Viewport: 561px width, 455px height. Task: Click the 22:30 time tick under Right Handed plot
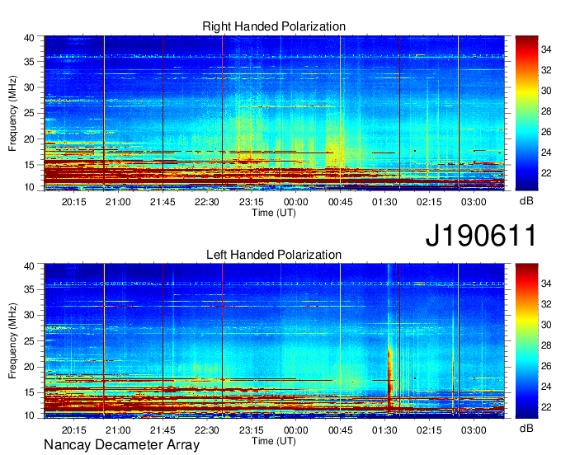[207, 202]
